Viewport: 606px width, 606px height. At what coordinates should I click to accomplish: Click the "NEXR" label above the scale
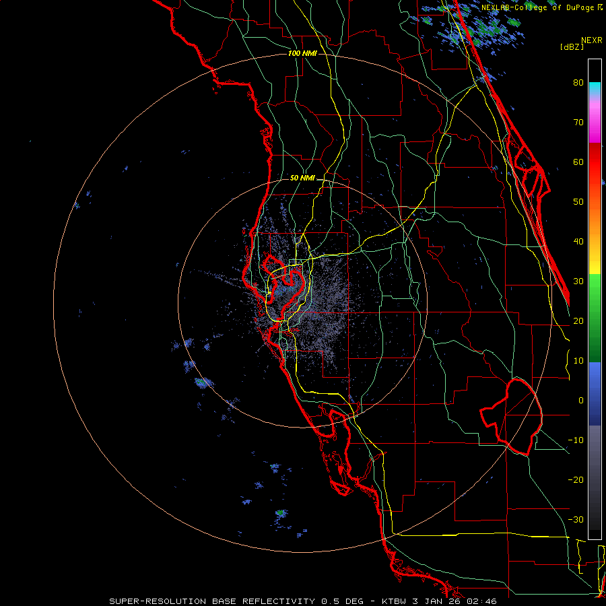coord(591,40)
